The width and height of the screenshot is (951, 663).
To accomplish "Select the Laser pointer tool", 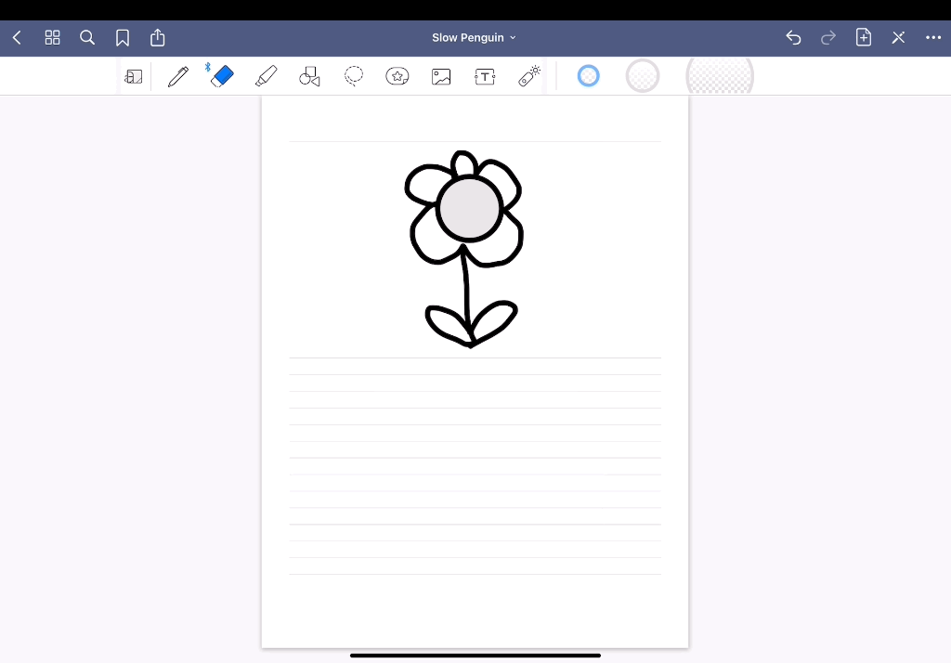I will coord(529,76).
